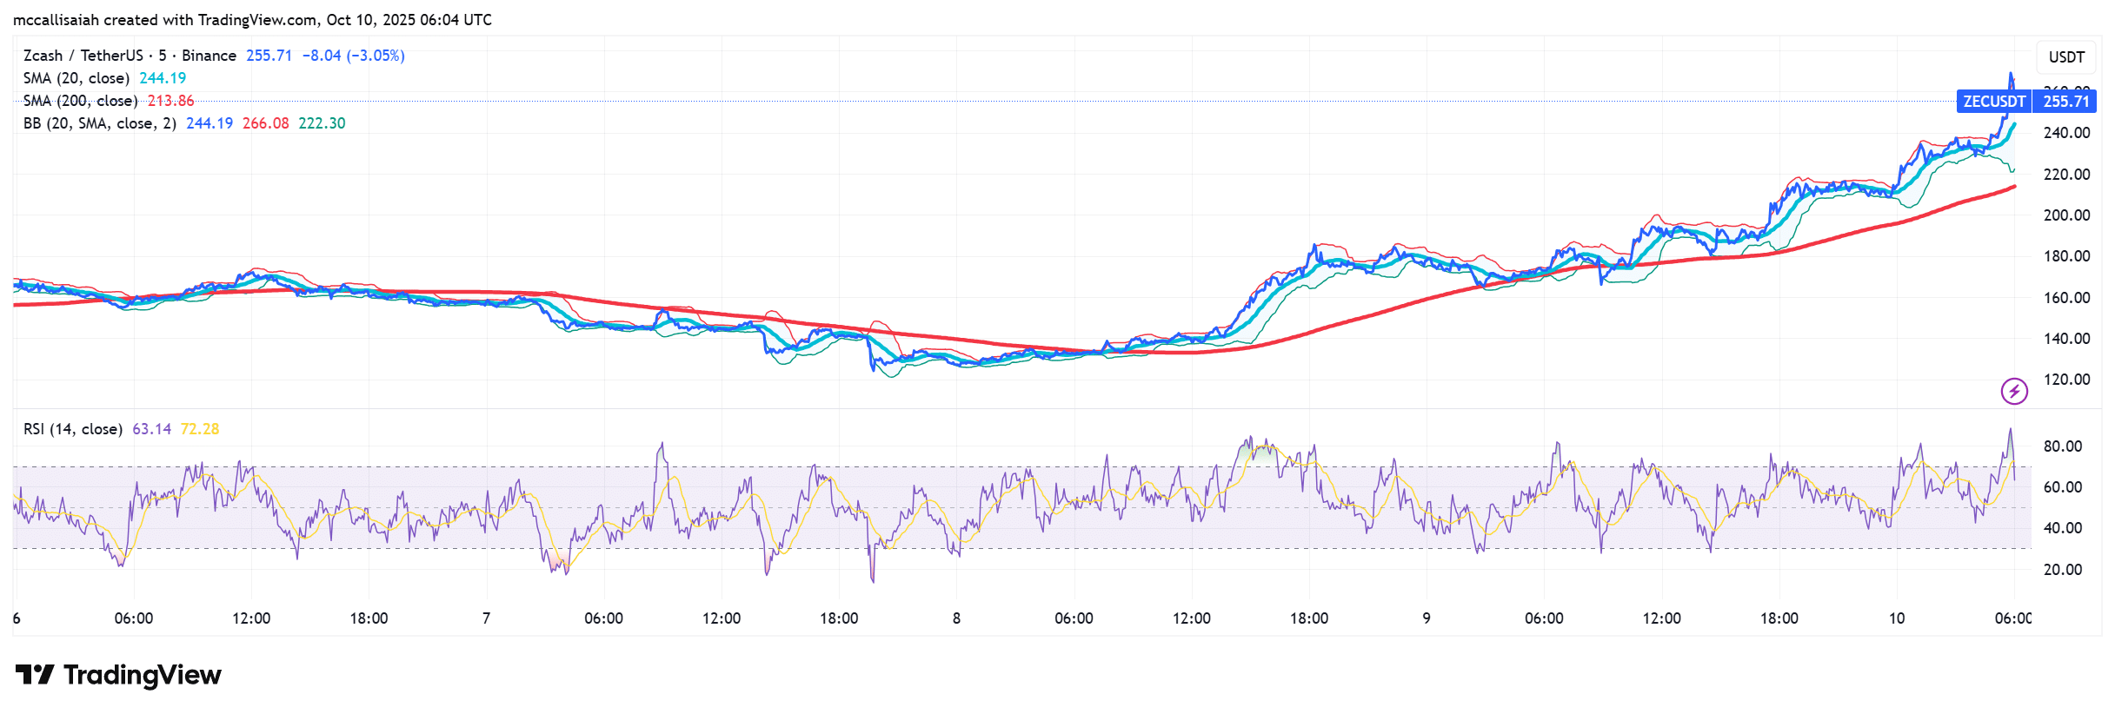This screenshot has width=2115, height=714.
Task: Click the blue ZECUSDT symbol price tag
Action: pos(1993,102)
